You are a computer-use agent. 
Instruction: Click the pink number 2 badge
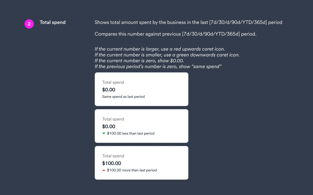[x=29, y=24]
